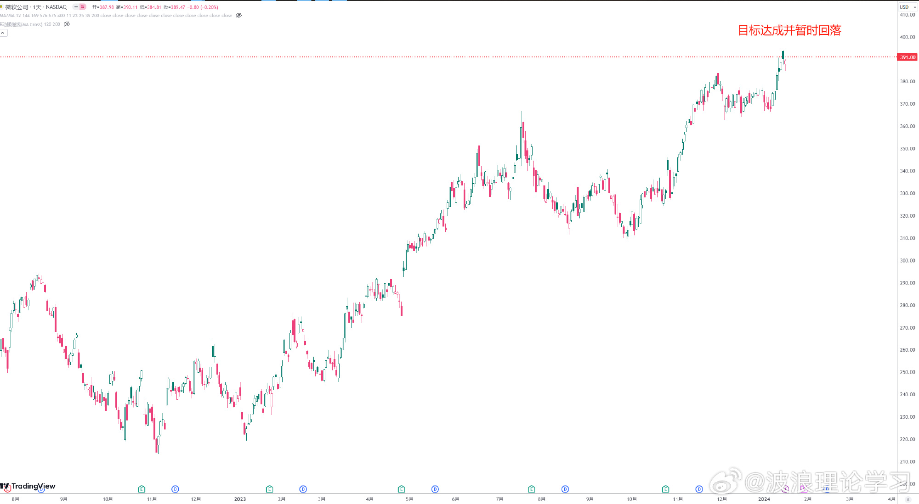The height and width of the screenshot is (504, 919).
Task: Click the 400.00 price scale label
Action: 908,37
